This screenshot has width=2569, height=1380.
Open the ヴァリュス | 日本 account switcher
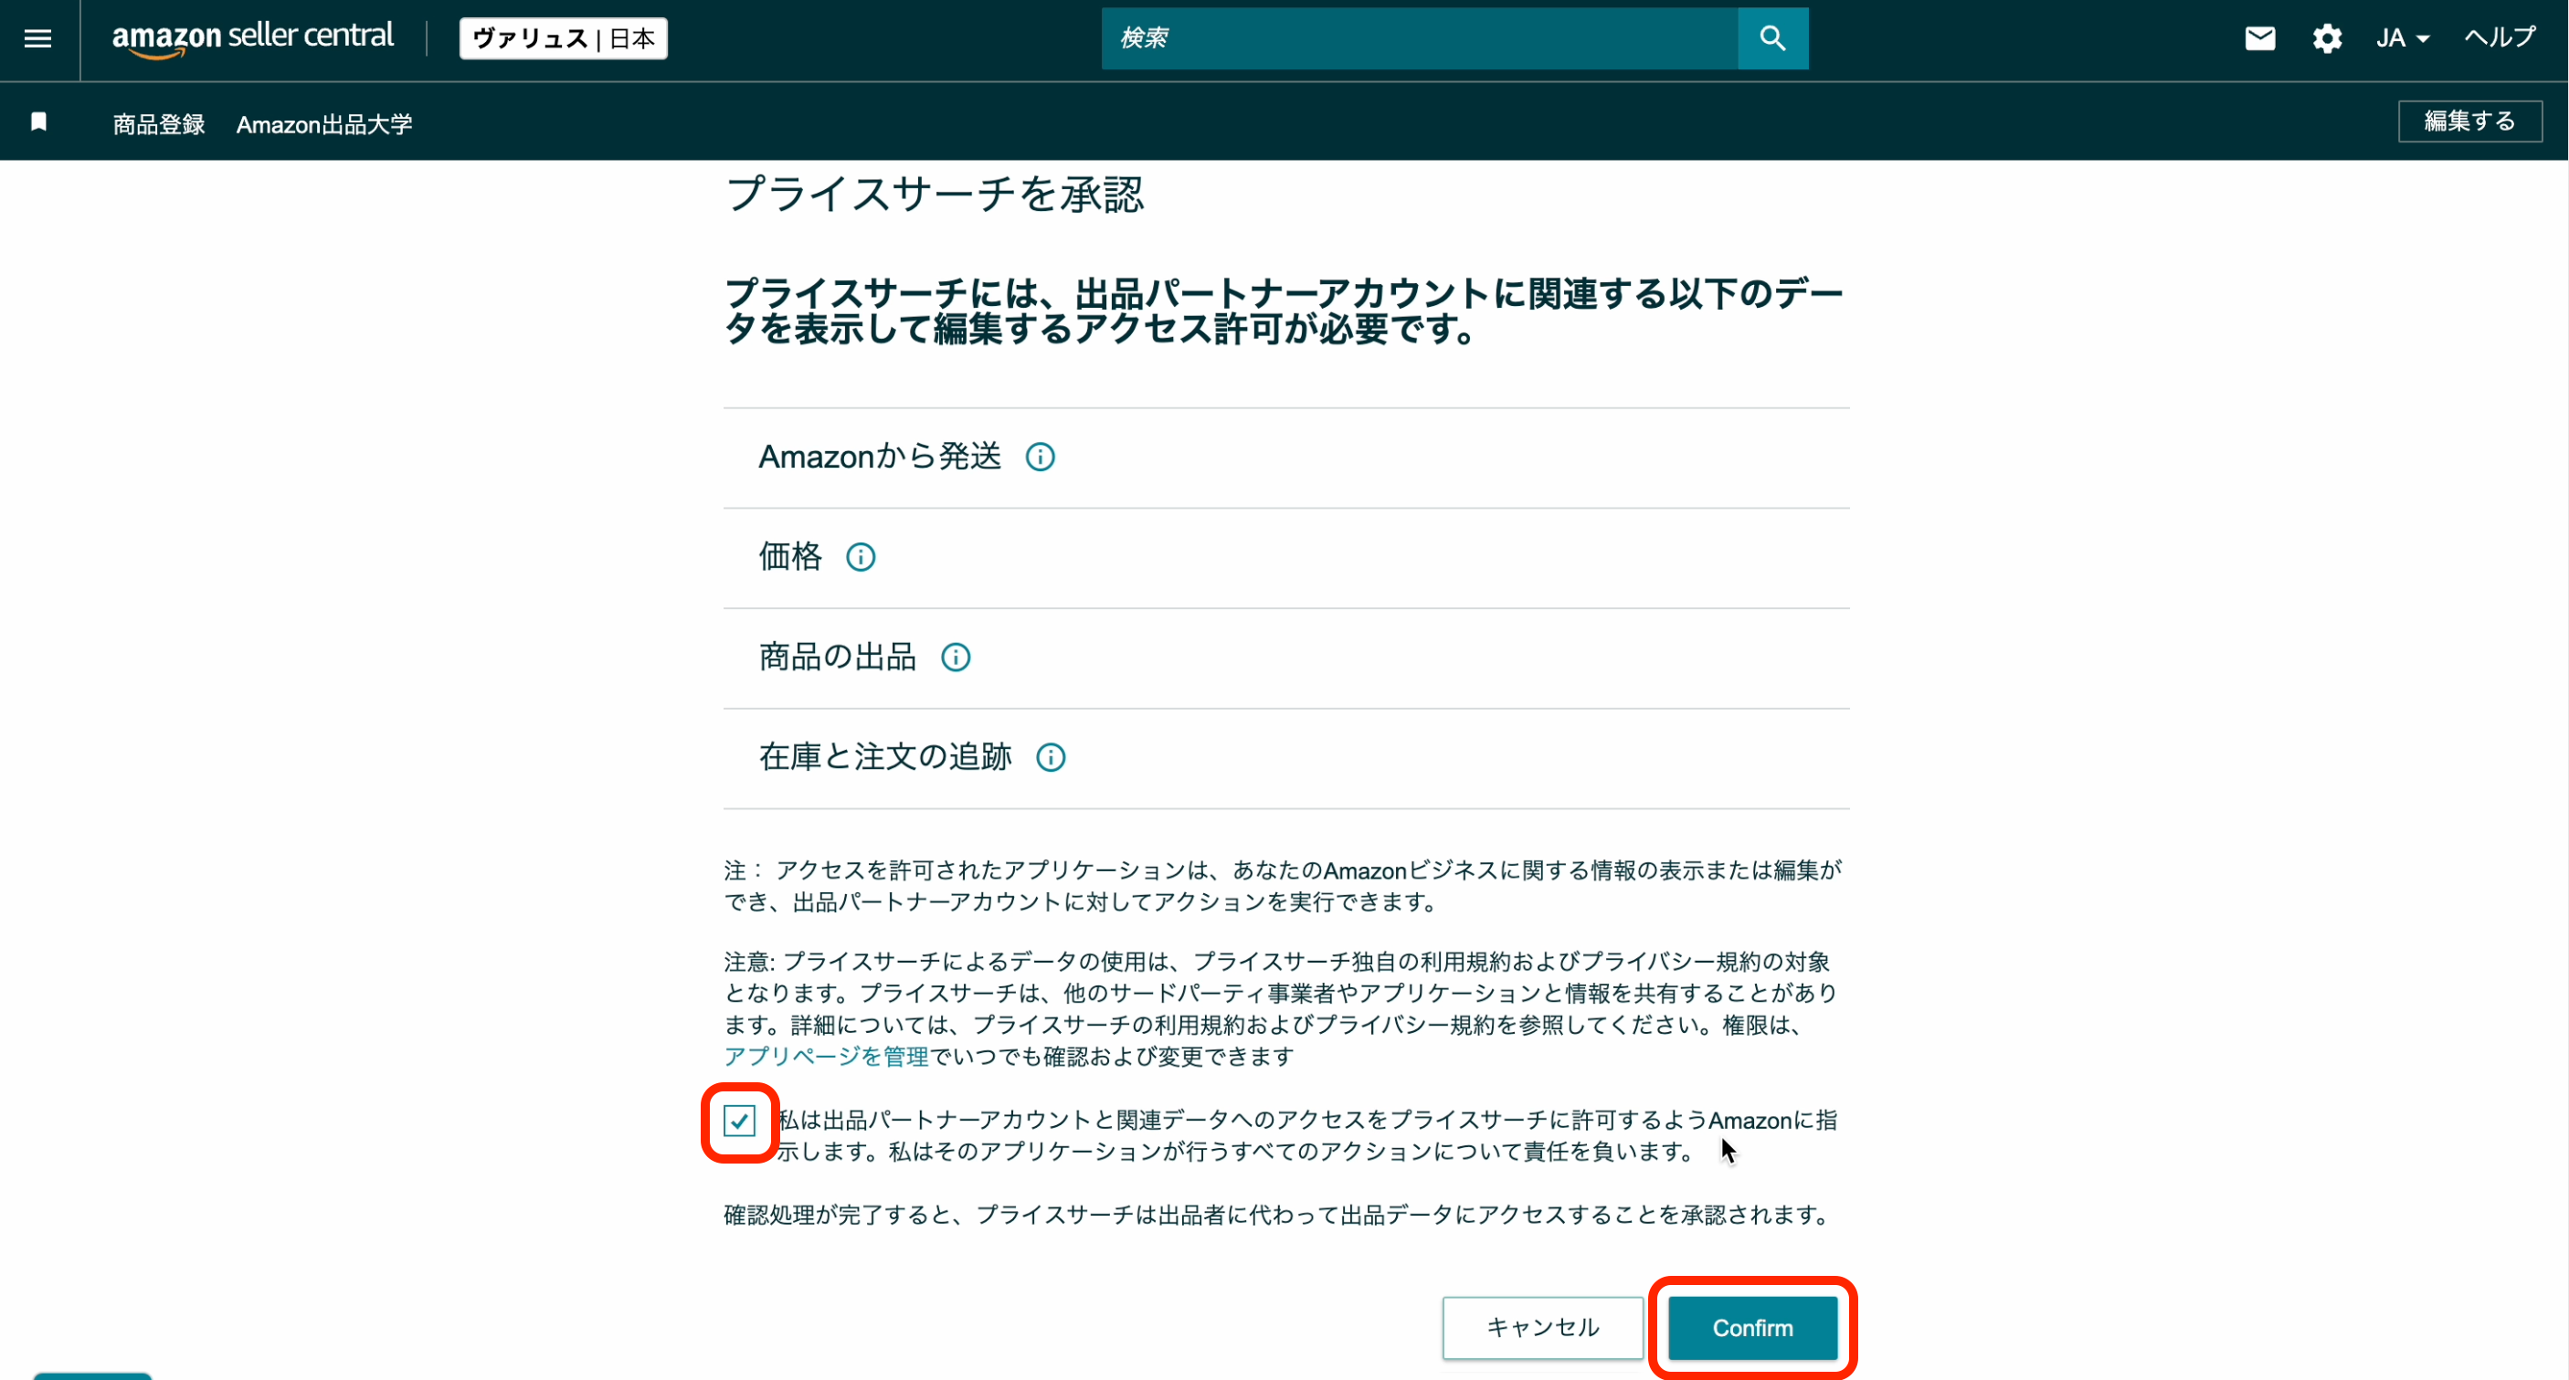(563, 39)
